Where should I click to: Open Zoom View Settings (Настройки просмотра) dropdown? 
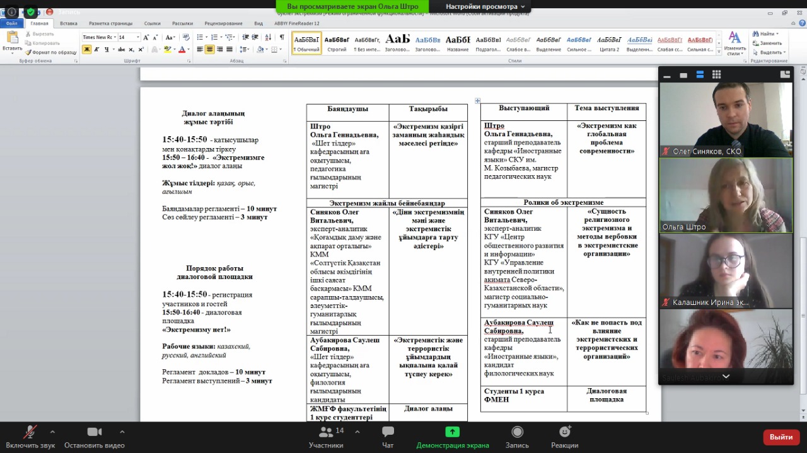pos(485,6)
